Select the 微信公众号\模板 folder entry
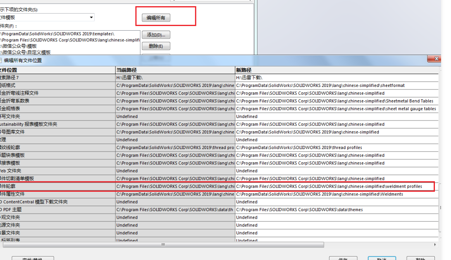Viewport: 451px width, 260px height. tap(69, 46)
